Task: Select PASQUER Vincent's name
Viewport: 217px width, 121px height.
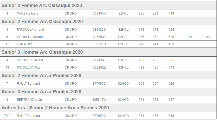Action: 30,60
